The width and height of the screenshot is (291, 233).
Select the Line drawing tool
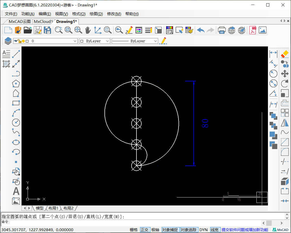click(16, 54)
